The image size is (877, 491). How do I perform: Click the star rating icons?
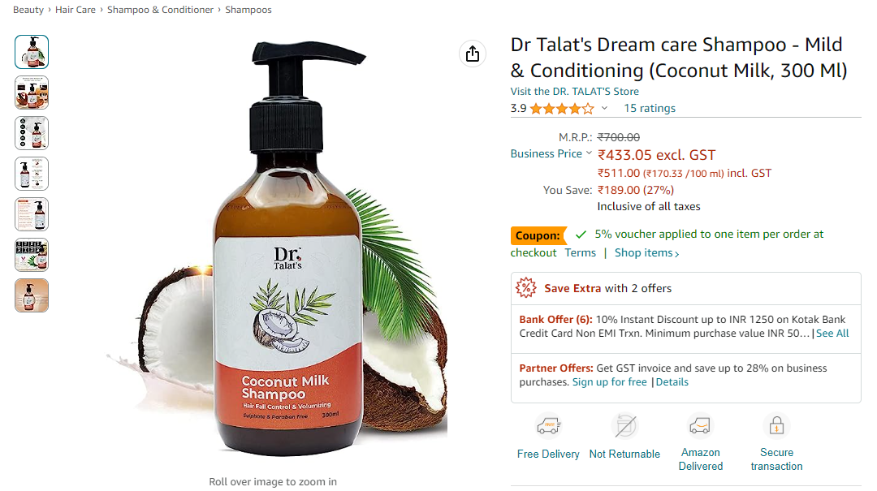(x=562, y=109)
